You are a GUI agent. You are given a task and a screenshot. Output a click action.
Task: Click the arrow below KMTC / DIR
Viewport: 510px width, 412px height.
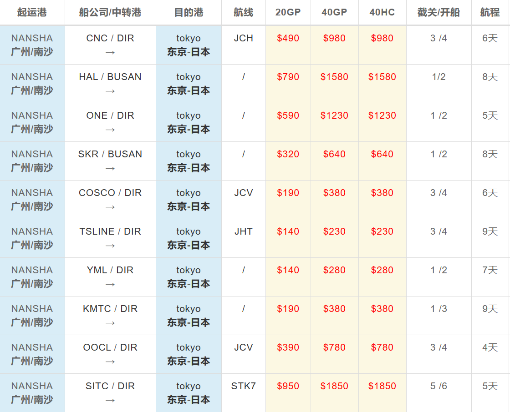(x=110, y=323)
